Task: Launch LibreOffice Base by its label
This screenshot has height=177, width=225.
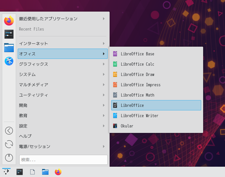Action: pyautogui.click(x=138, y=54)
